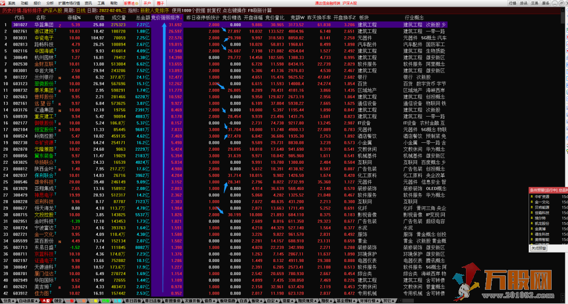This screenshot has height=304, width=568.
Task: Open the 功能 menu
Action: [x=24, y=3]
